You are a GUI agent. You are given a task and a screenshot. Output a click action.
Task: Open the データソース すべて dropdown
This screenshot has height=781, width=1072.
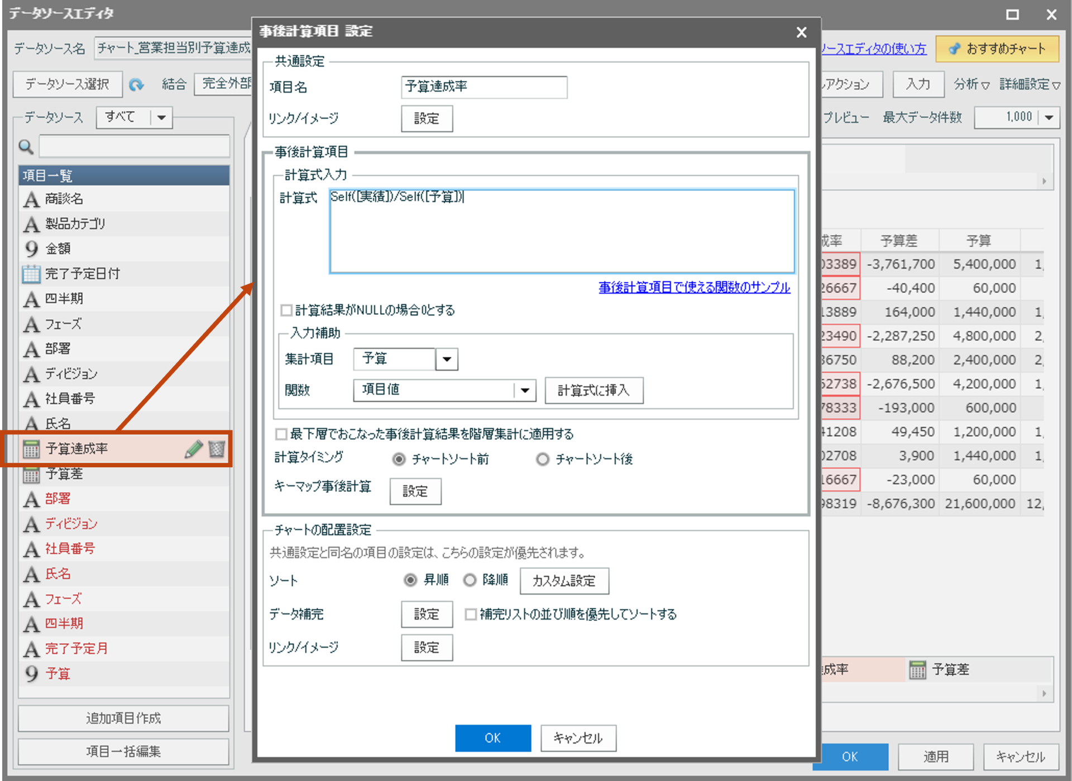161,117
